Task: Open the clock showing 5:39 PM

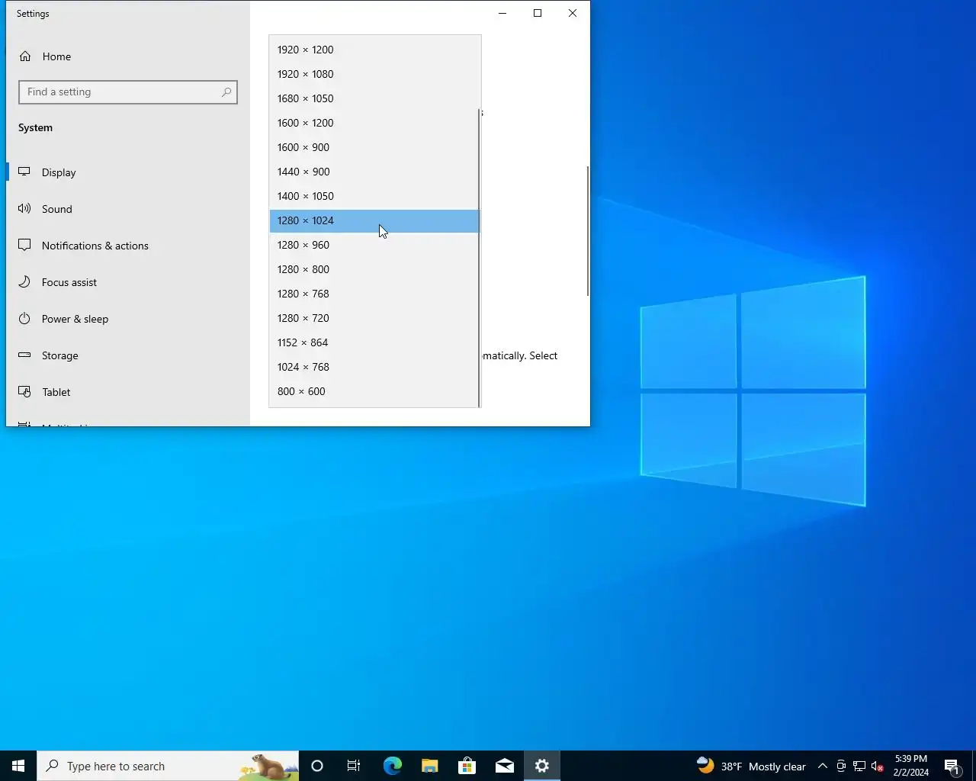Action: [x=911, y=766]
